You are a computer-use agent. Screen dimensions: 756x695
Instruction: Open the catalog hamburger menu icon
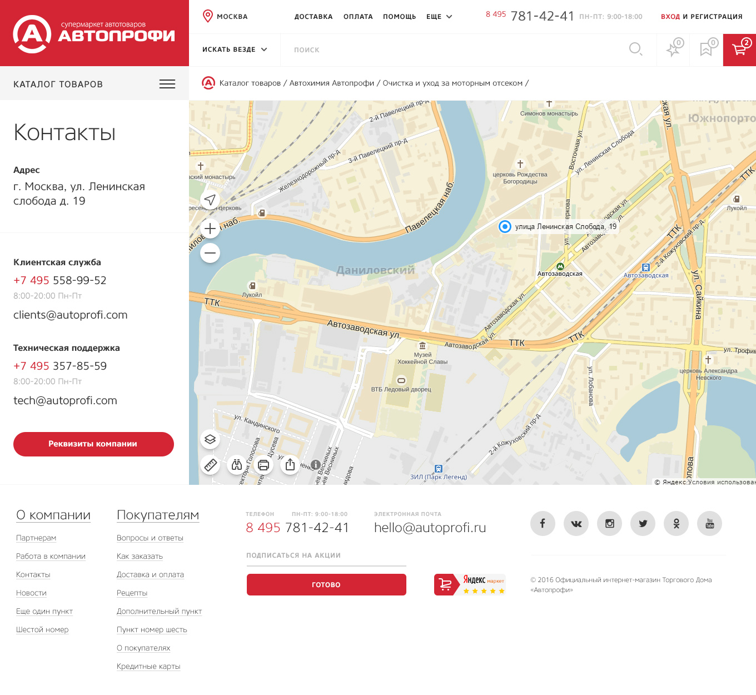point(167,84)
